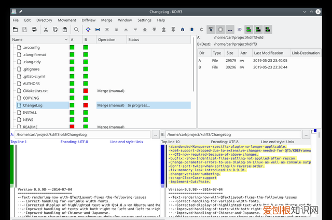Click the file A path input field
This screenshot has height=220, width=332.
82,135
